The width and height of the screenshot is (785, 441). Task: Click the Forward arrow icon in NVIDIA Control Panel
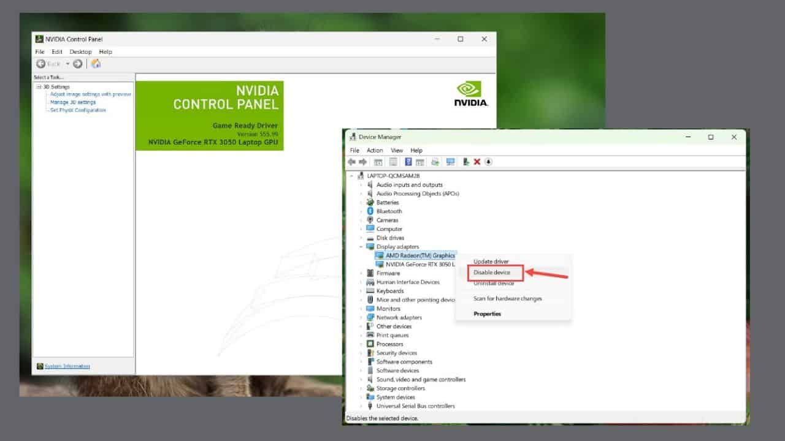pyautogui.click(x=78, y=64)
